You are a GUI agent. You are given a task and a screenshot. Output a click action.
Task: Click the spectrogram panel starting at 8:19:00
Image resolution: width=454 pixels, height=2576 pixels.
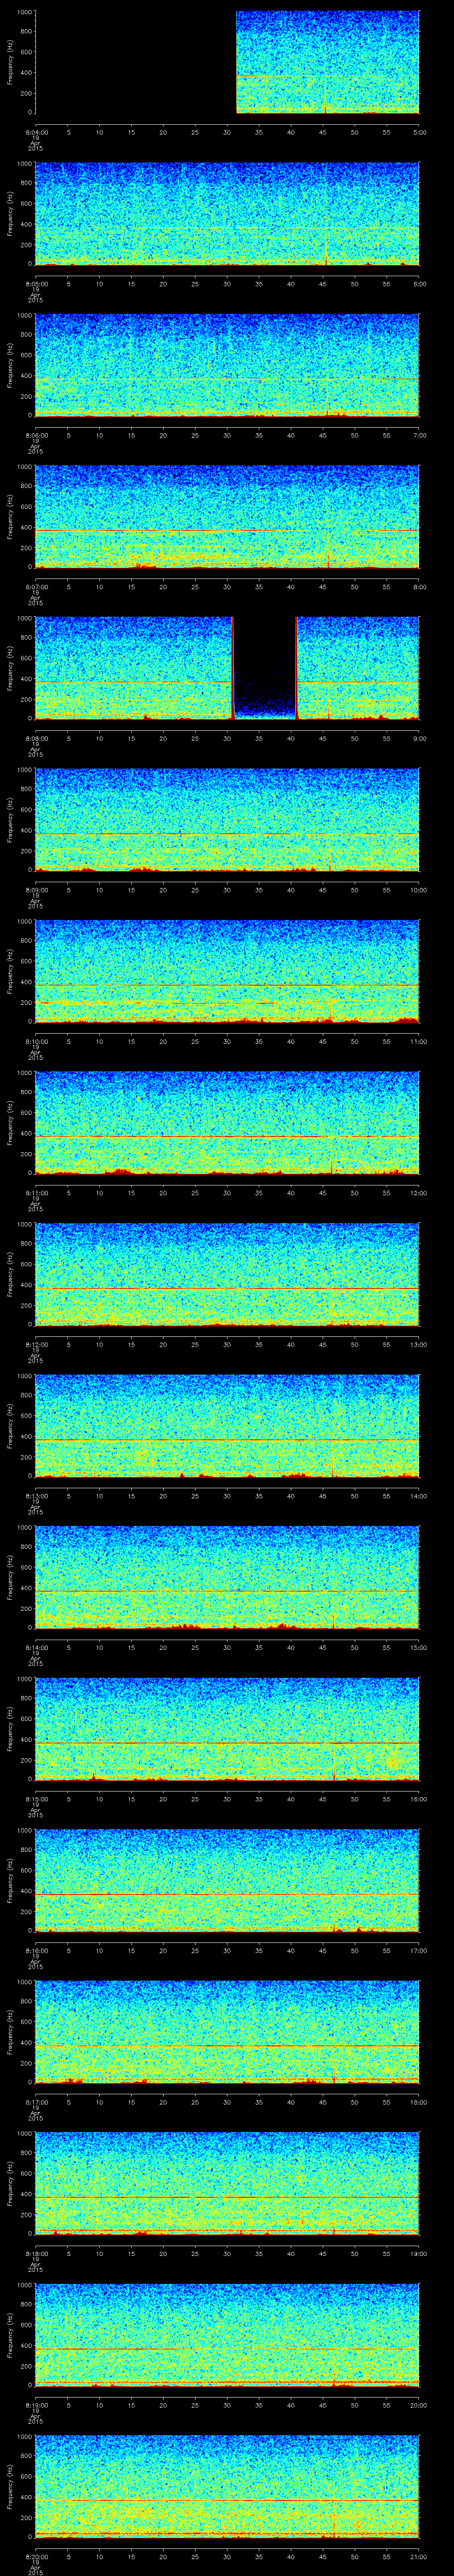tap(227, 2335)
